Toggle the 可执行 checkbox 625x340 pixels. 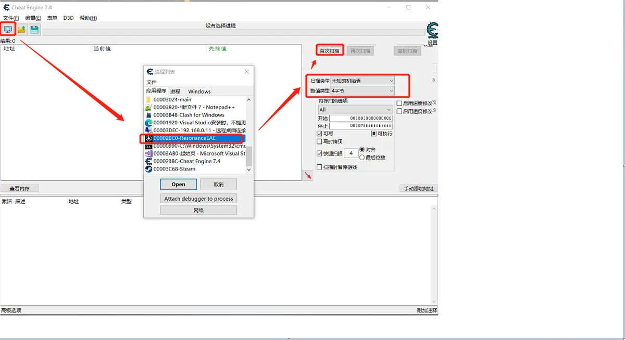373,134
